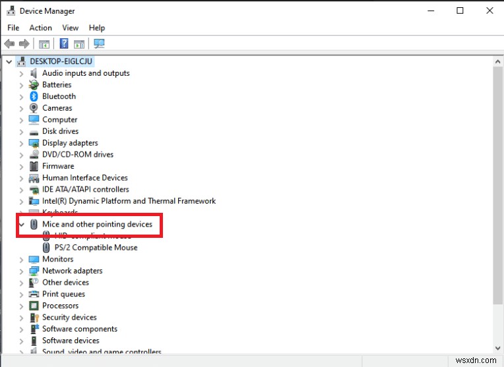This screenshot has width=504, height=367.
Task: Click the Firmware chip icon
Action: tap(34, 166)
